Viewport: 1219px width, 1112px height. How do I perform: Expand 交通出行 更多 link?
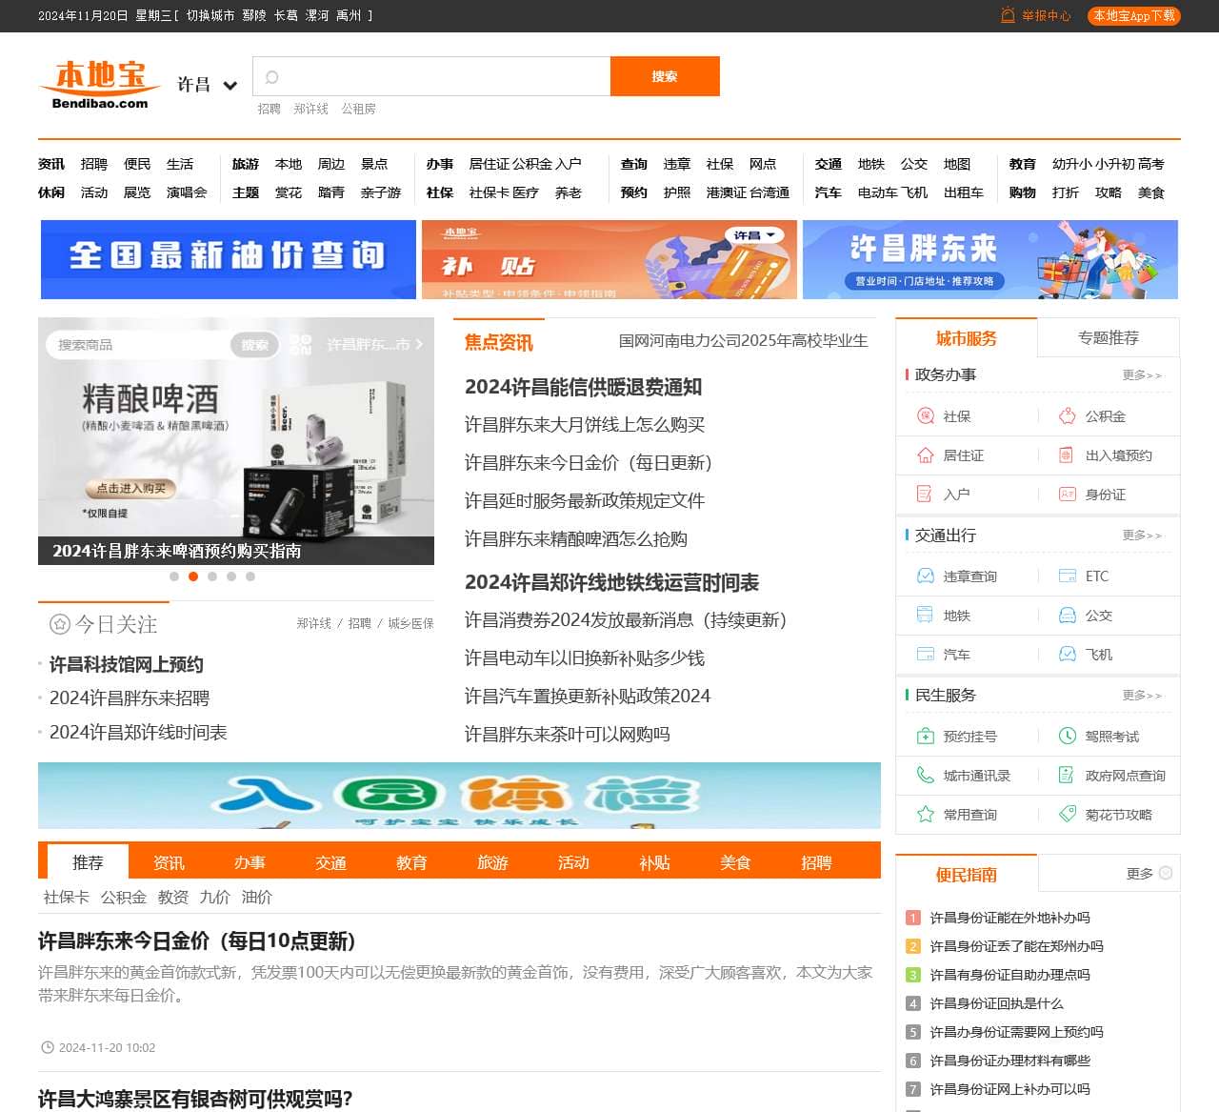pyautogui.click(x=1142, y=536)
